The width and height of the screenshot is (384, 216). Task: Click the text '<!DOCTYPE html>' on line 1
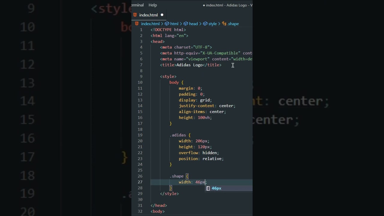[168, 30]
